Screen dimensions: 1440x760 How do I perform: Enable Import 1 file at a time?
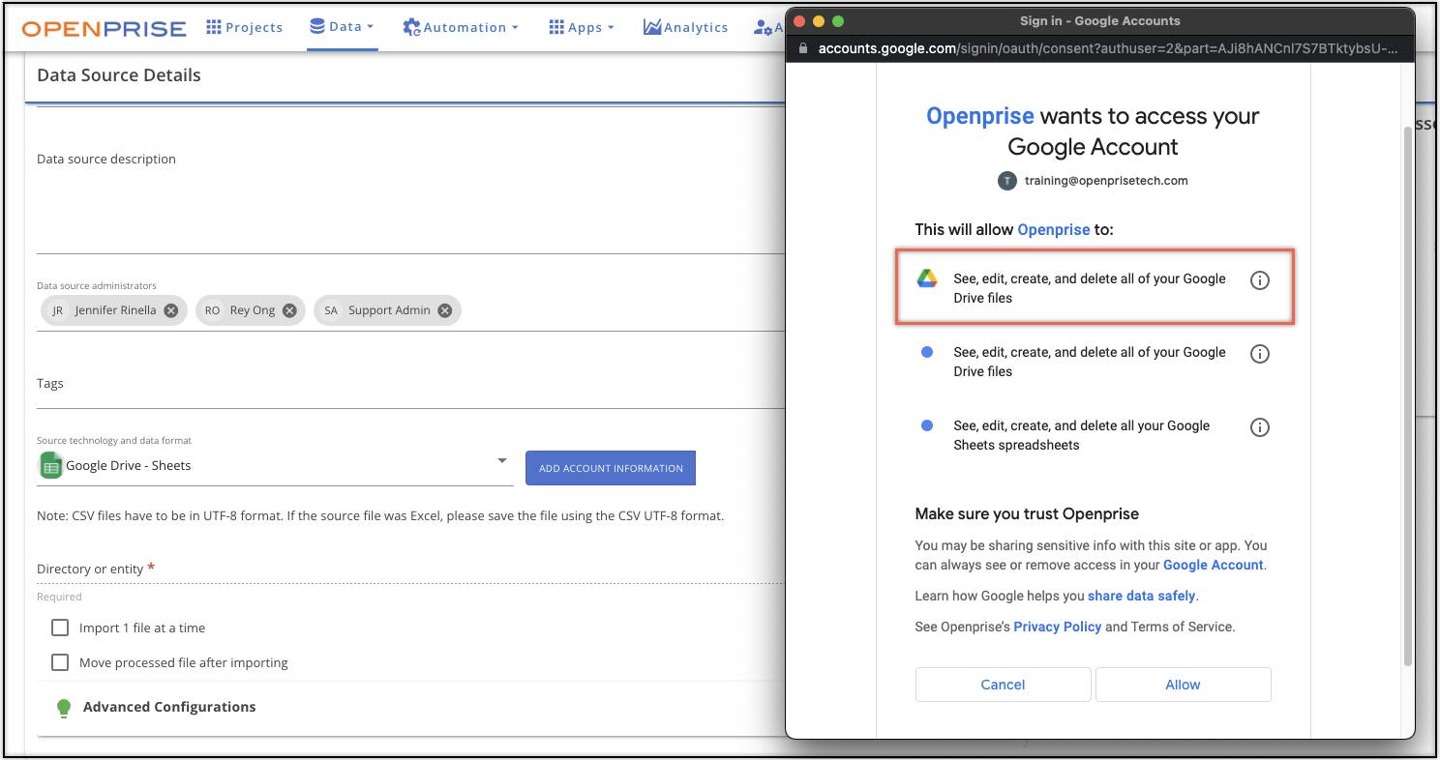(60, 628)
